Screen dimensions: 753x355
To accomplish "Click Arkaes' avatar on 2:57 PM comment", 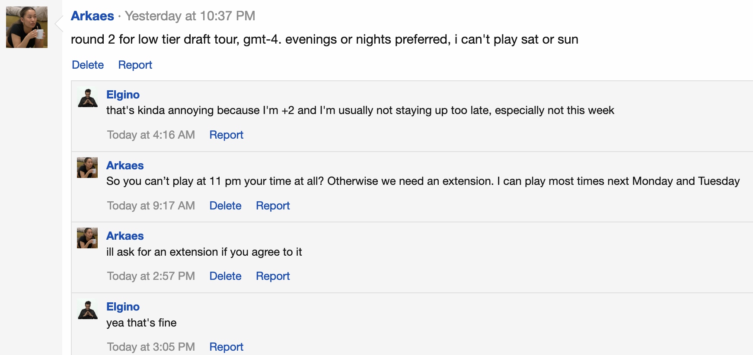I will point(87,238).
